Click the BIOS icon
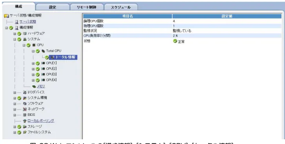Image resolution: width=285 pixels, height=144 pixels. click(25, 115)
